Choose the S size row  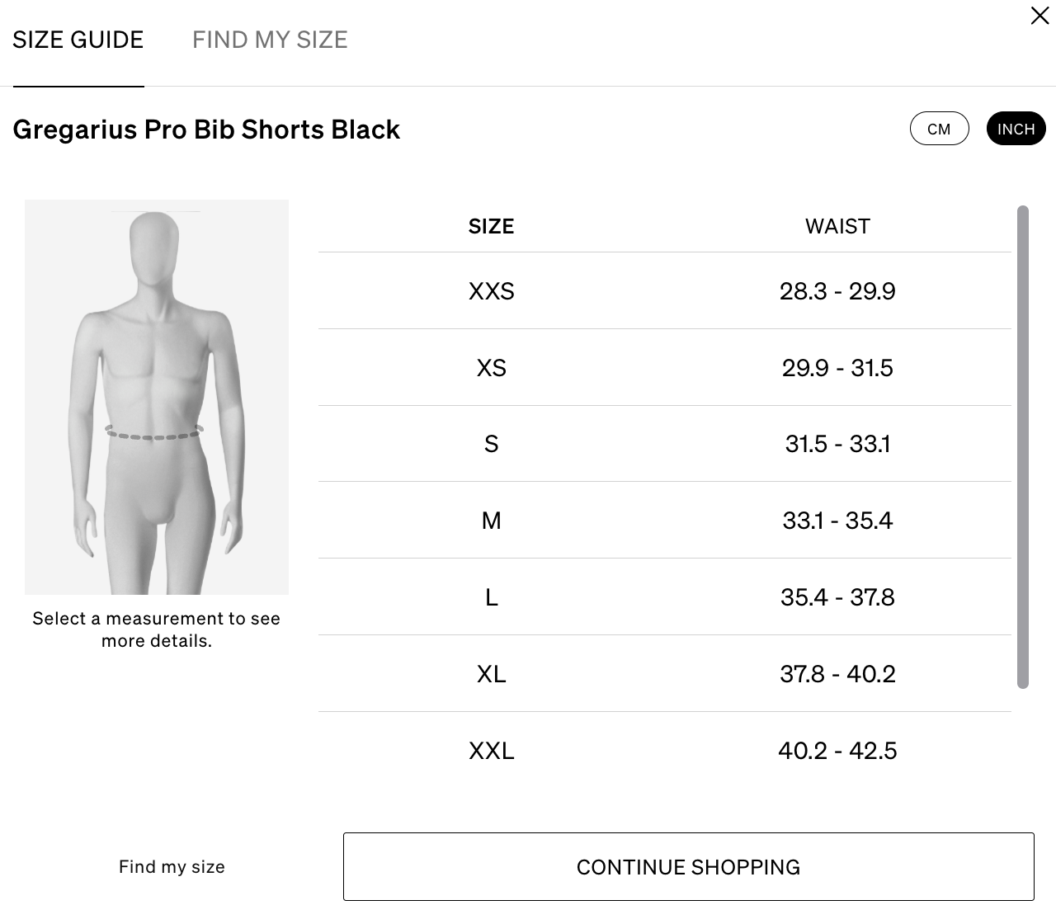click(x=665, y=444)
